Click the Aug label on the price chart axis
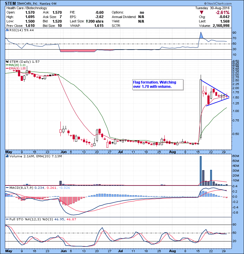244x254 pixels. pyautogui.click(x=172, y=152)
